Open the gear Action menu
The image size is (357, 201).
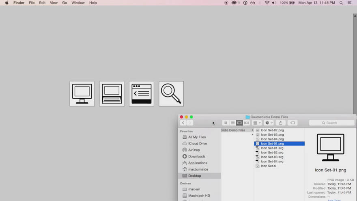click(x=269, y=123)
